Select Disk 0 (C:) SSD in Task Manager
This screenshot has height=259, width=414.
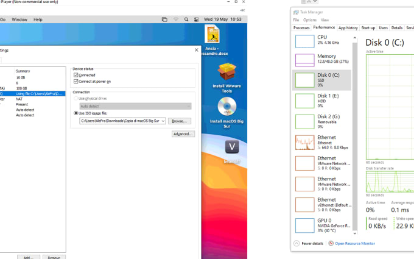point(321,80)
